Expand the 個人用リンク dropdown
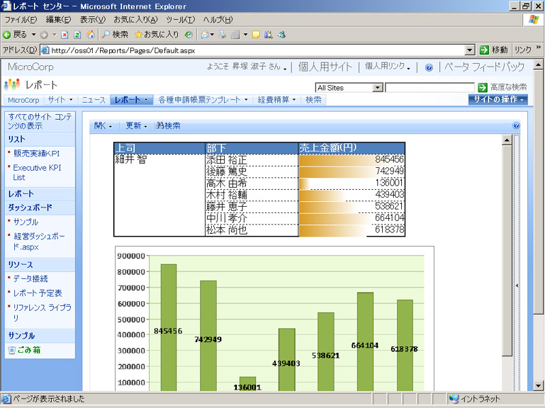This screenshot has width=545, height=408. (387, 66)
